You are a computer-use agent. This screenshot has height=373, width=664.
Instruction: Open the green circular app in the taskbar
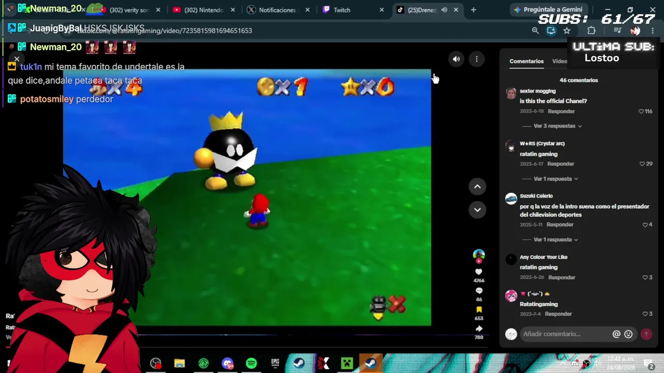point(203,364)
